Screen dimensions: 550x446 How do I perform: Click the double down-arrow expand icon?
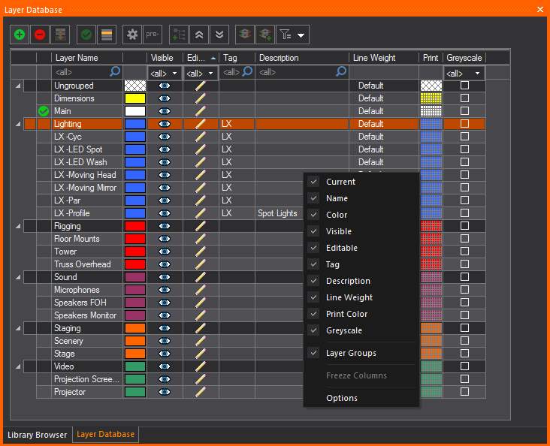219,35
